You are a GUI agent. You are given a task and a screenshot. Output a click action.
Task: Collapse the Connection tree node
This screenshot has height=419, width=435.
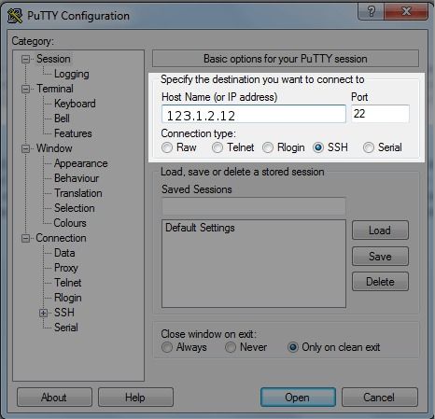[x=26, y=239]
